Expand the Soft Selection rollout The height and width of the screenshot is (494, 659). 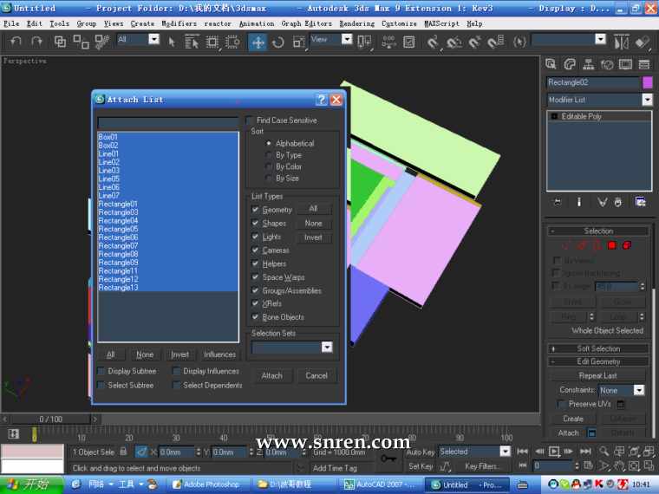click(598, 348)
